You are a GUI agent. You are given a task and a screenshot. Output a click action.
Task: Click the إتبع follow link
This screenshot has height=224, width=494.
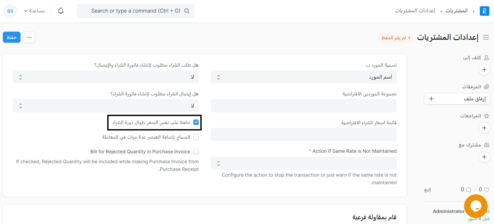pos(428,190)
